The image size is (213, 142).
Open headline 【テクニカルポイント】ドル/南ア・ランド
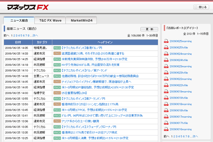point(84,70)
